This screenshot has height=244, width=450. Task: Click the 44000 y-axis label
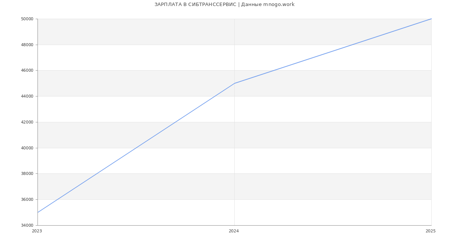click(x=27, y=96)
